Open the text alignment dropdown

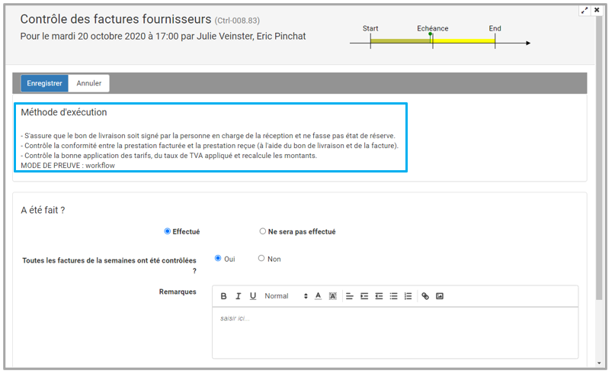coord(349,296)
